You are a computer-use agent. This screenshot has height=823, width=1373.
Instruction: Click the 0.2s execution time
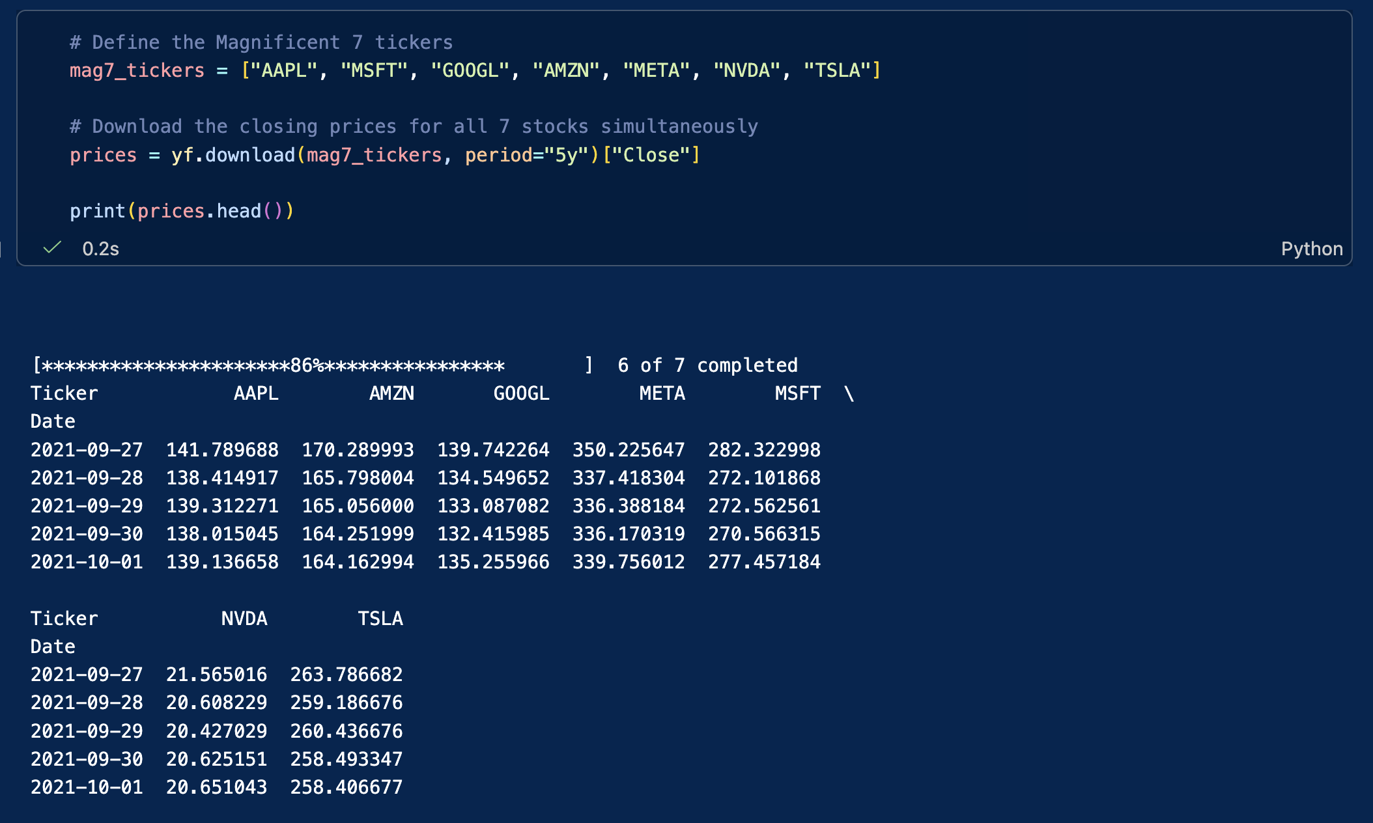[101, 249]
